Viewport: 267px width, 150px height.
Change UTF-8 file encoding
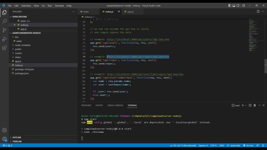point(214,145)
